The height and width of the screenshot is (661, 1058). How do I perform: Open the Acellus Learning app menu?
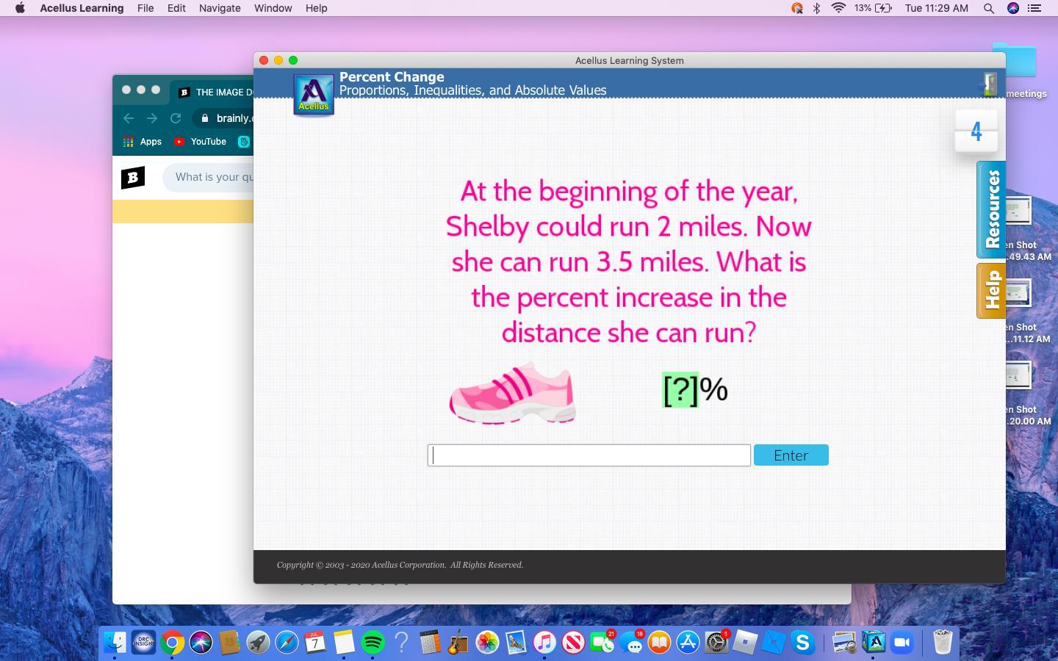(82, 8)
